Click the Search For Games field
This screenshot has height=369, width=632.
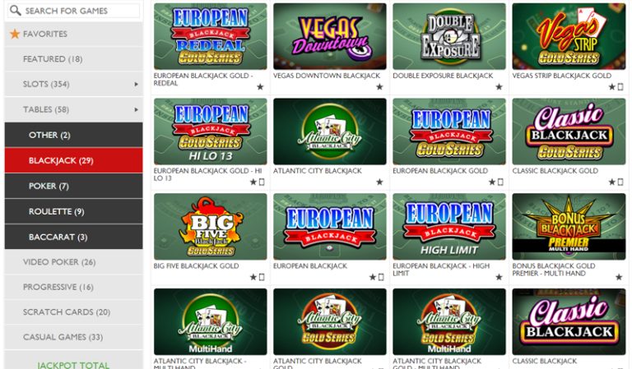click(74, 11)
